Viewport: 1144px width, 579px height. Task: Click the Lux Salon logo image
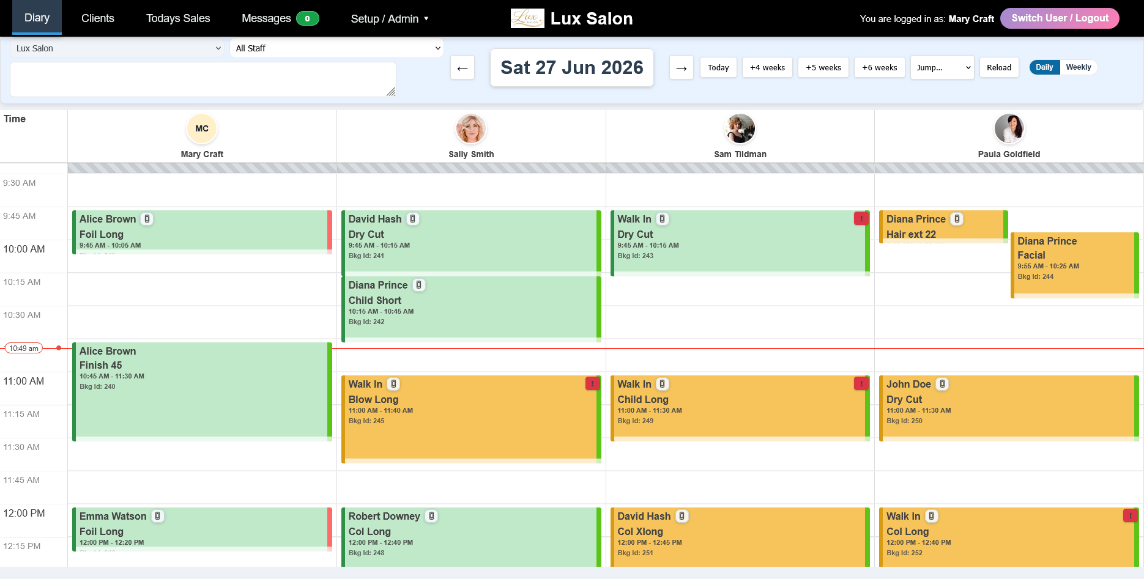coord(527,18)
